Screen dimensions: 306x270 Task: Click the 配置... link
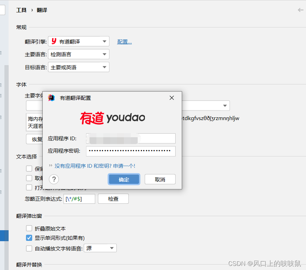(124, 42)
